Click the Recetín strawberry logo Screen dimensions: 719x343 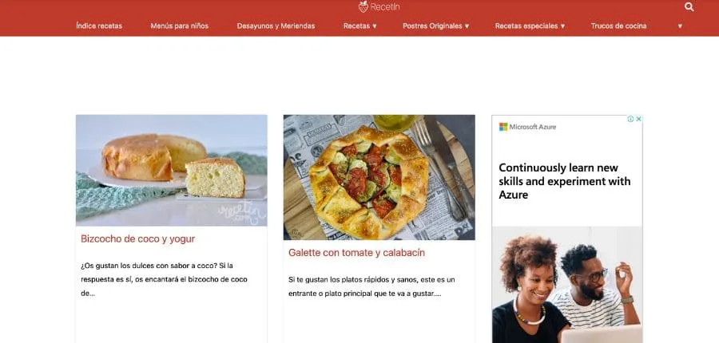pyautogui.click(x=379, y=6)
